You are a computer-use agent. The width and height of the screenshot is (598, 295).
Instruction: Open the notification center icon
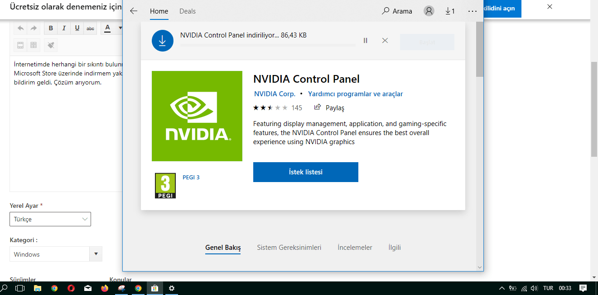583,288
